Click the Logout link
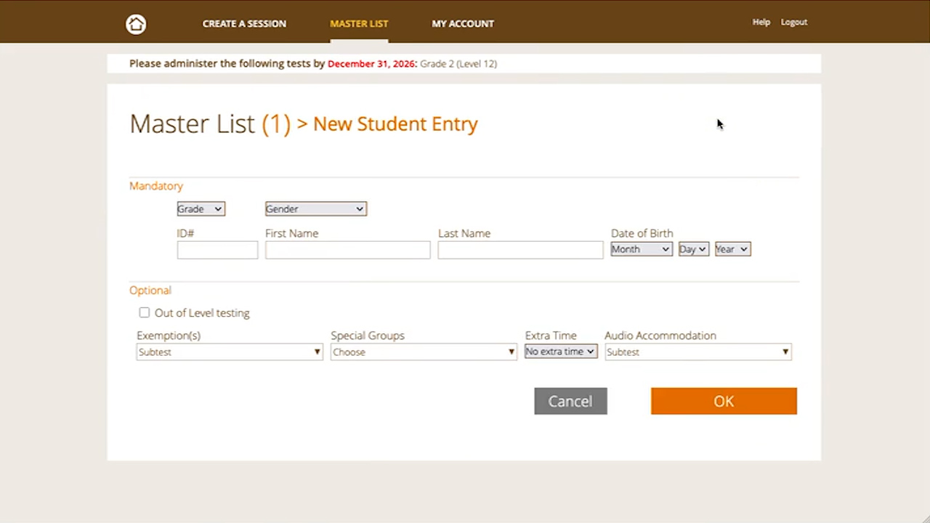The width and height of the screenshot is (930, 523). click(x=793, y=23)
